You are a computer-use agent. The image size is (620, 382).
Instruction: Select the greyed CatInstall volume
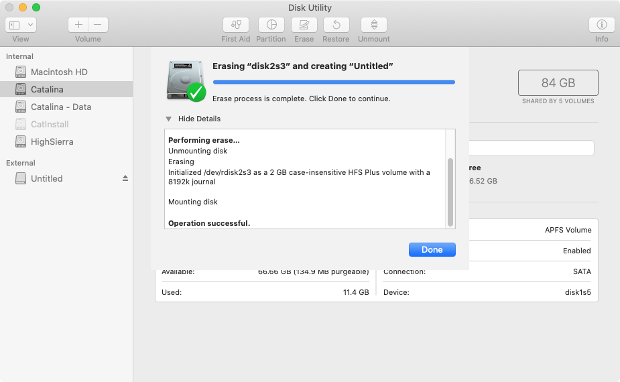tap(66, 124)
